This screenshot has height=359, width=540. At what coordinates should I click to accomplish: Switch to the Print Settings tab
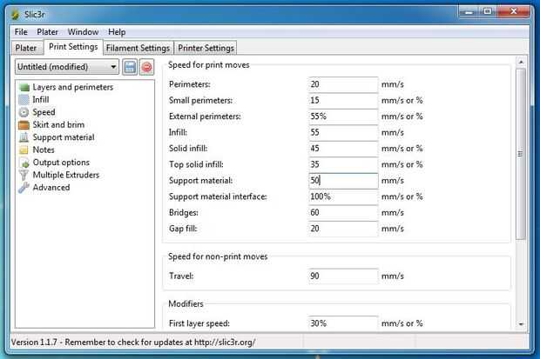tap(73, 47)
